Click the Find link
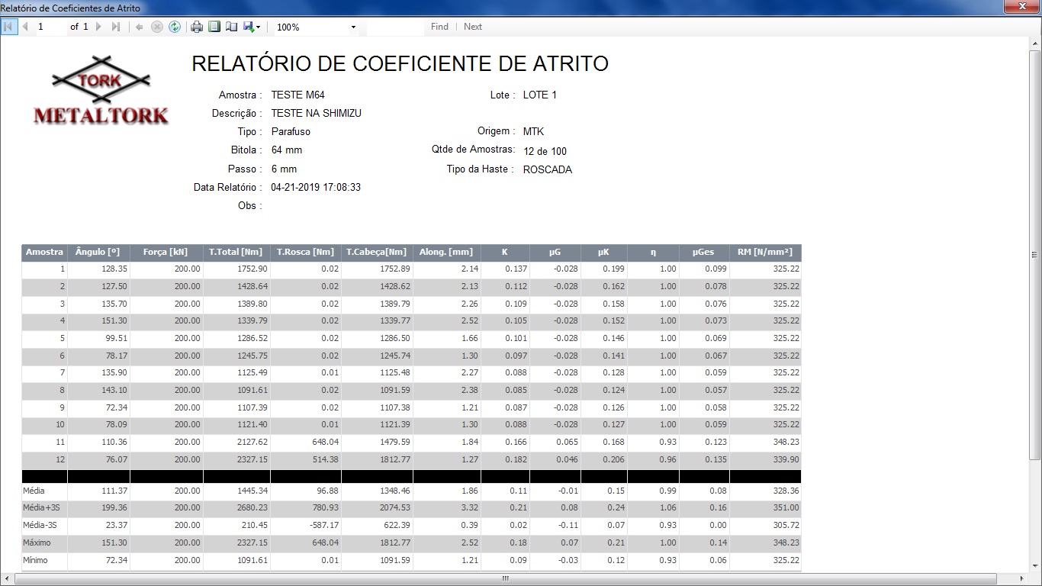This screenshot has height=586, width=1042. [x=439, y=27]
